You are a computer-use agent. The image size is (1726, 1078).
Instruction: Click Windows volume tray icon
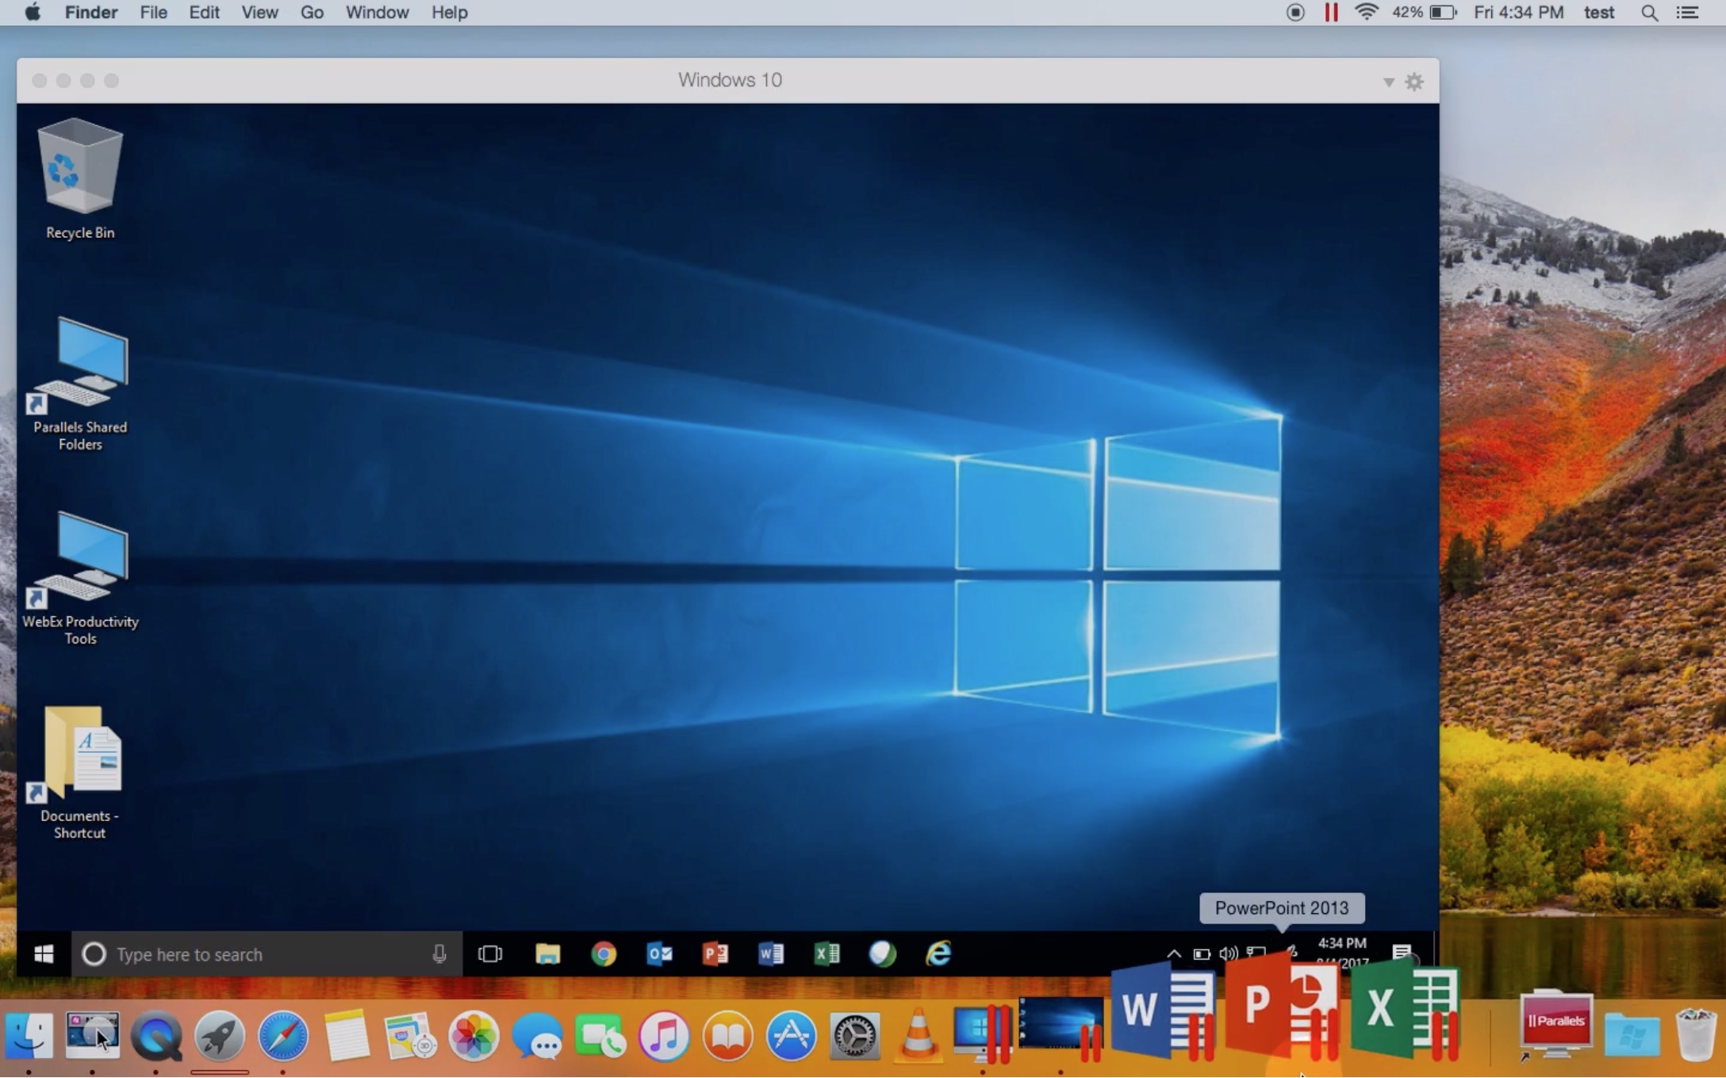click(1229, 954)
